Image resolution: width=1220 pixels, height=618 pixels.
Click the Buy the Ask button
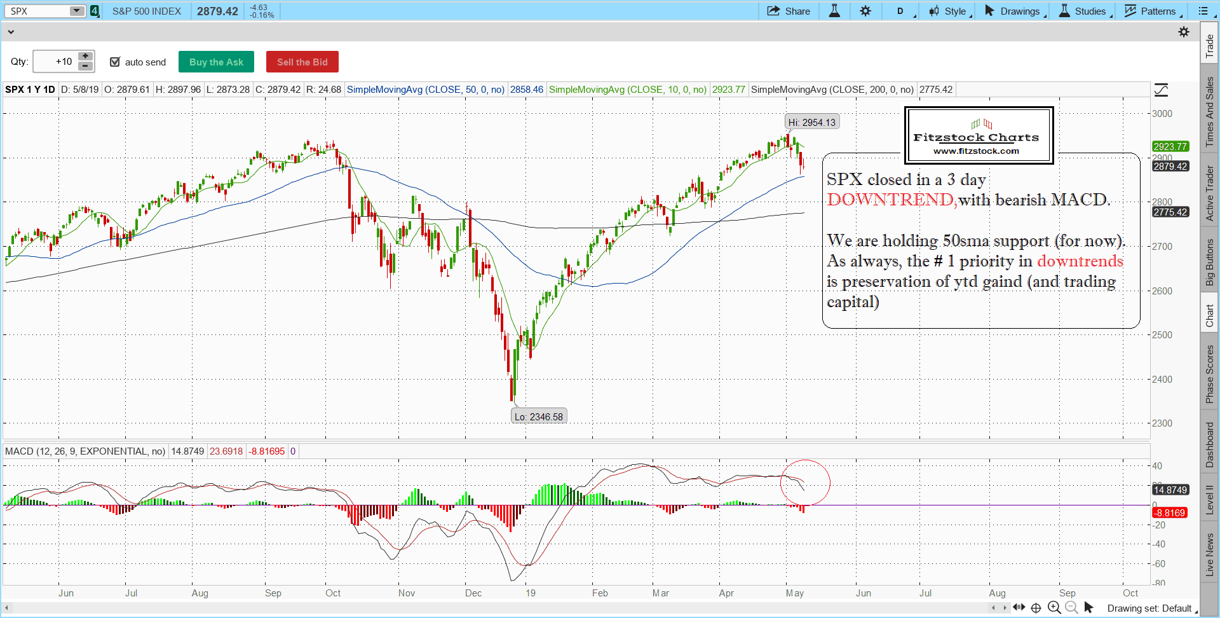(216, 62)
